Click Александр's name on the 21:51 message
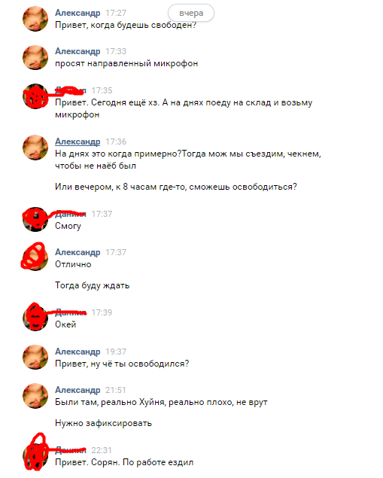 (x=78, y=390)
